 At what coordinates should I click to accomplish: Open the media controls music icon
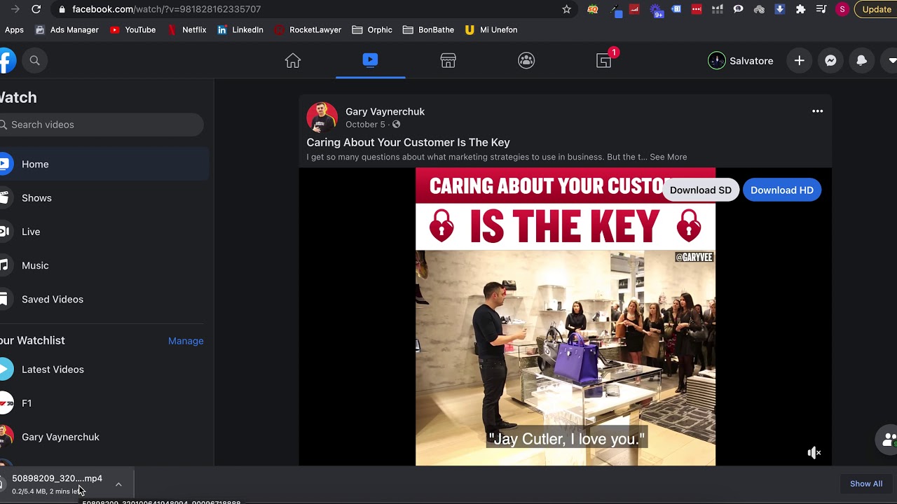[x=821, y=9]
